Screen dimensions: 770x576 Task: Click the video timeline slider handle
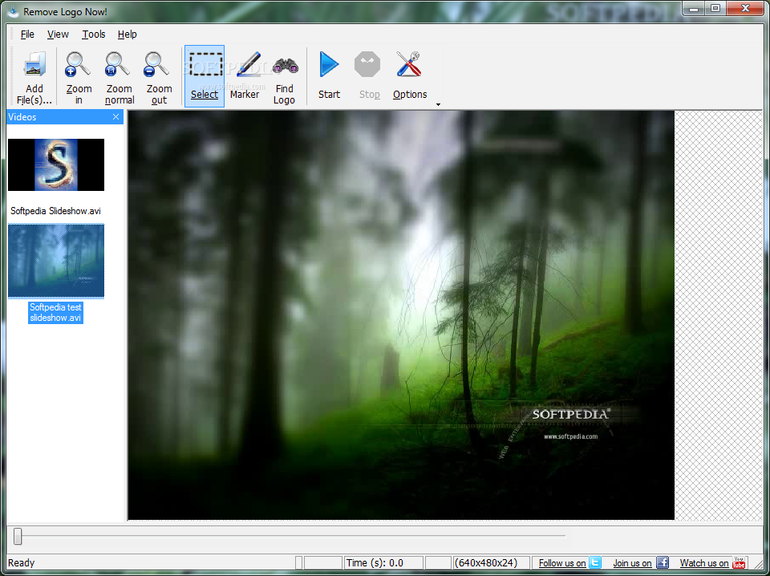pos(18,536)
